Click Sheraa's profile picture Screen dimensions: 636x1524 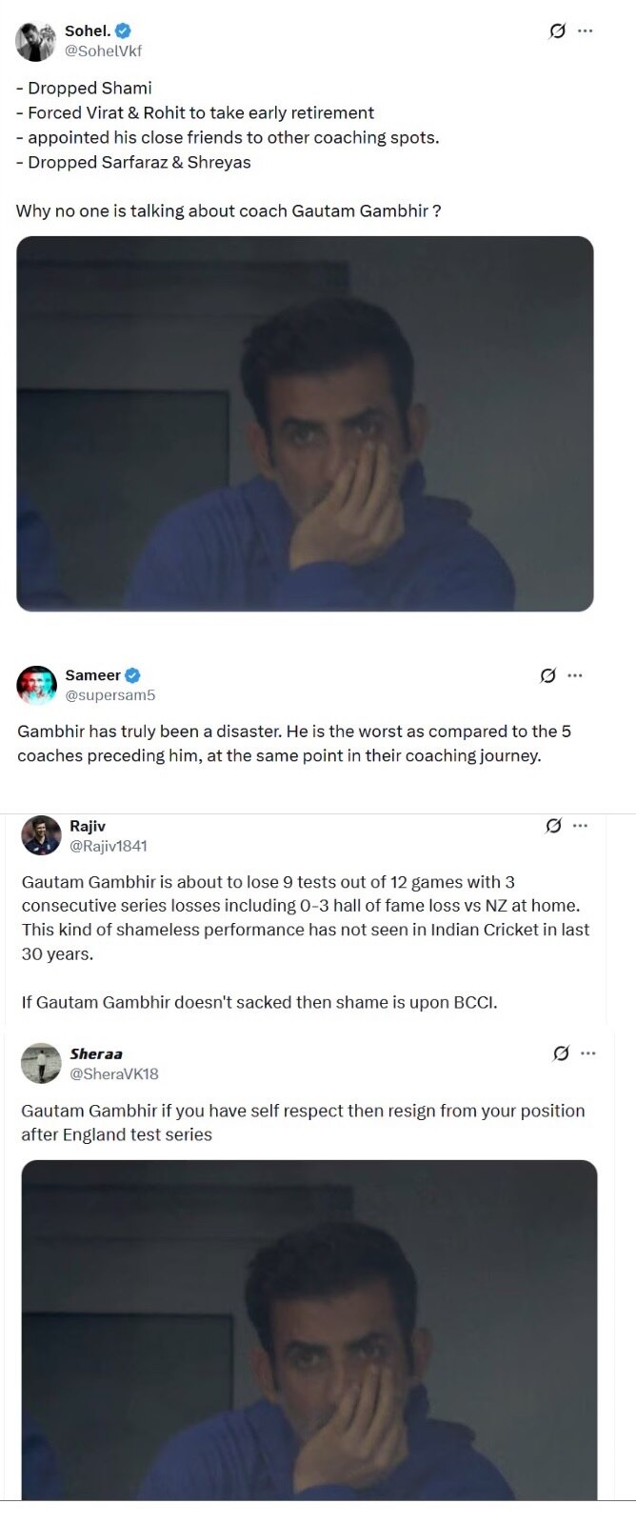point(41,1062)
